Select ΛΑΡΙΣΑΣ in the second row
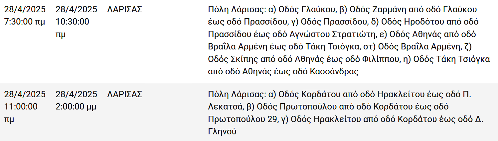Screen dimensions: 498x141 coord(125,95)
